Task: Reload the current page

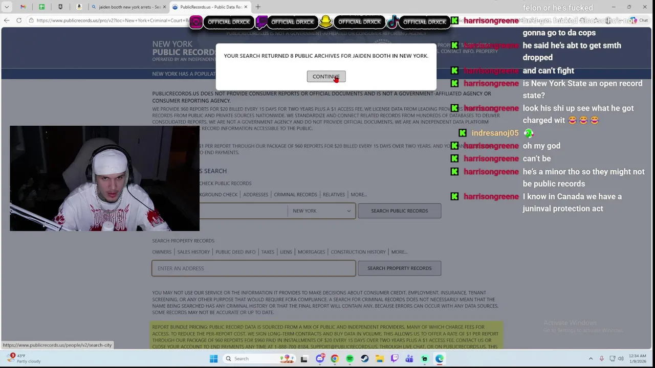Action: click(x=19, y=20)
